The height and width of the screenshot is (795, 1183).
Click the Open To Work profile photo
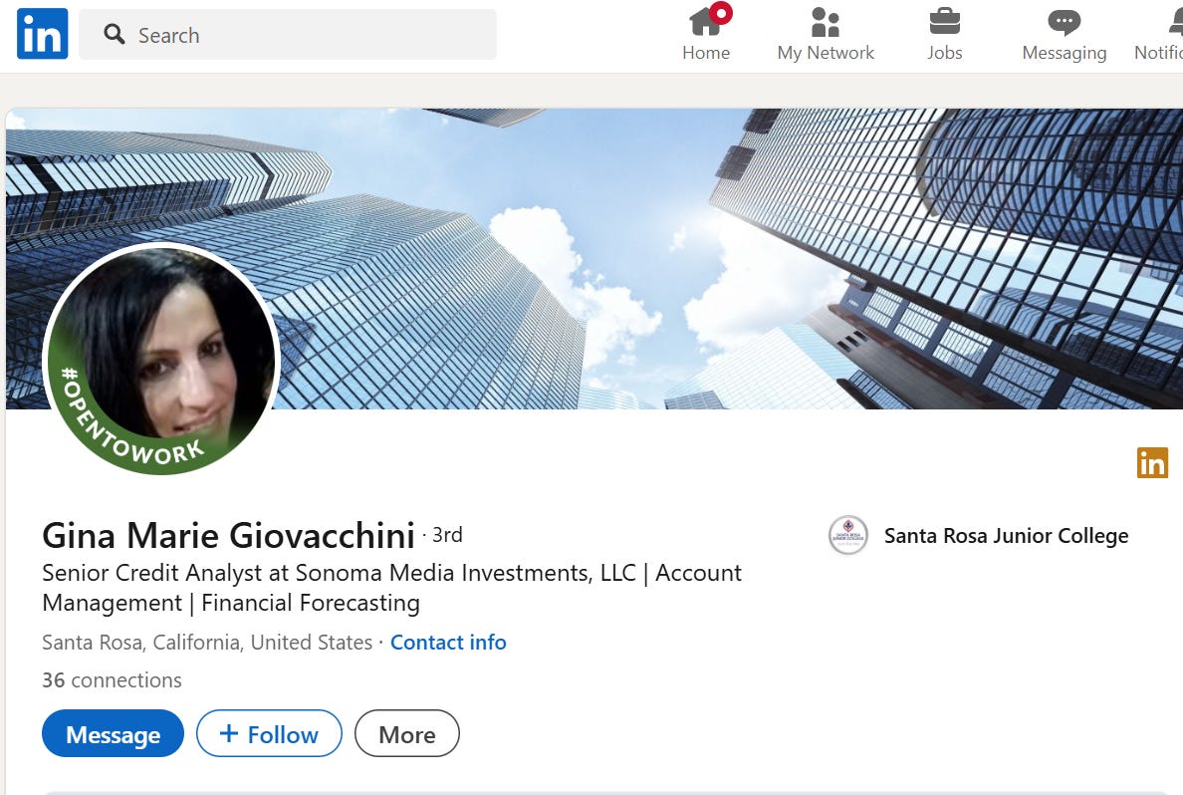pyautogui.click(x=161, y=360)
